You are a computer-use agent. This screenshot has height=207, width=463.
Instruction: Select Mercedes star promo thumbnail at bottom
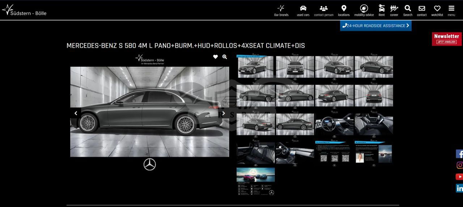(256, 181)
